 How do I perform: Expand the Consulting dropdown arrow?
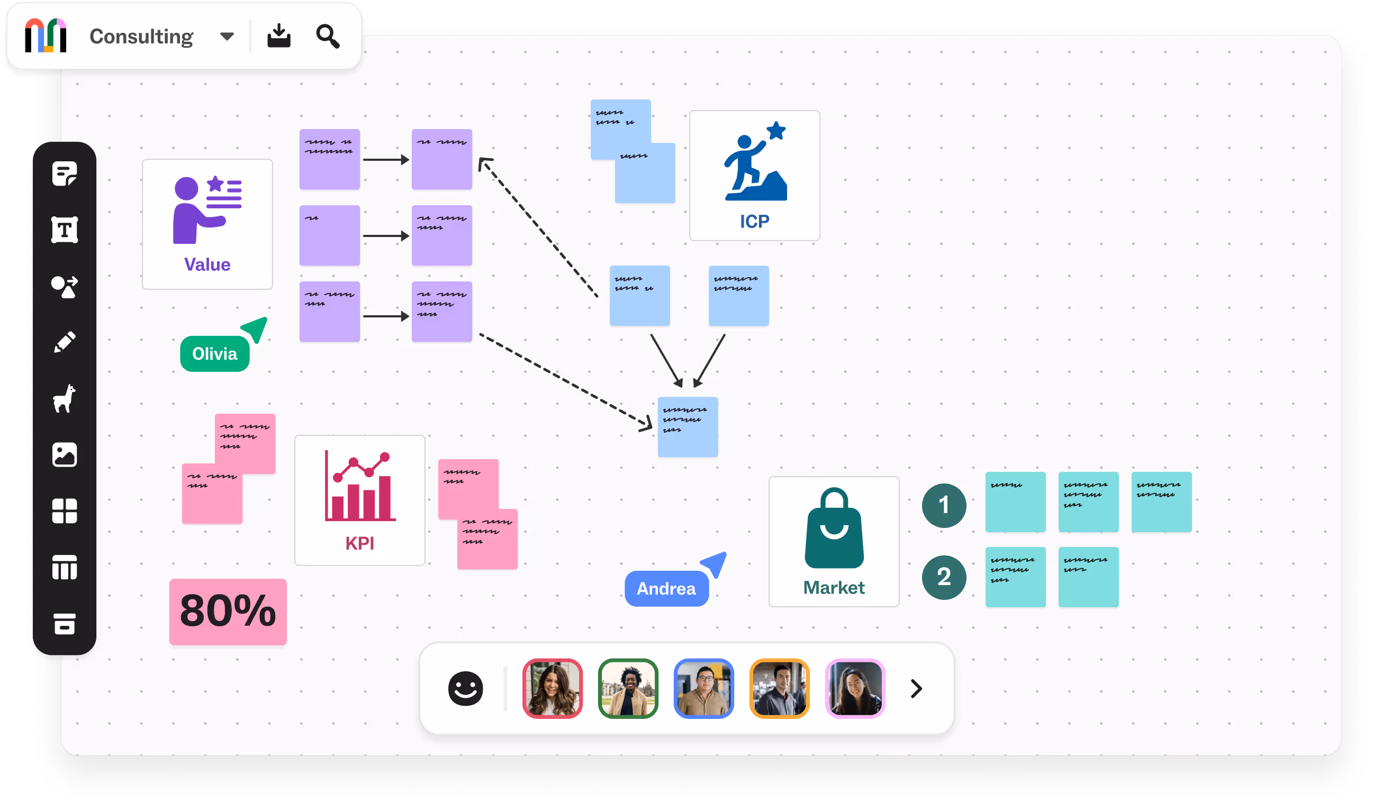[227, 36]
